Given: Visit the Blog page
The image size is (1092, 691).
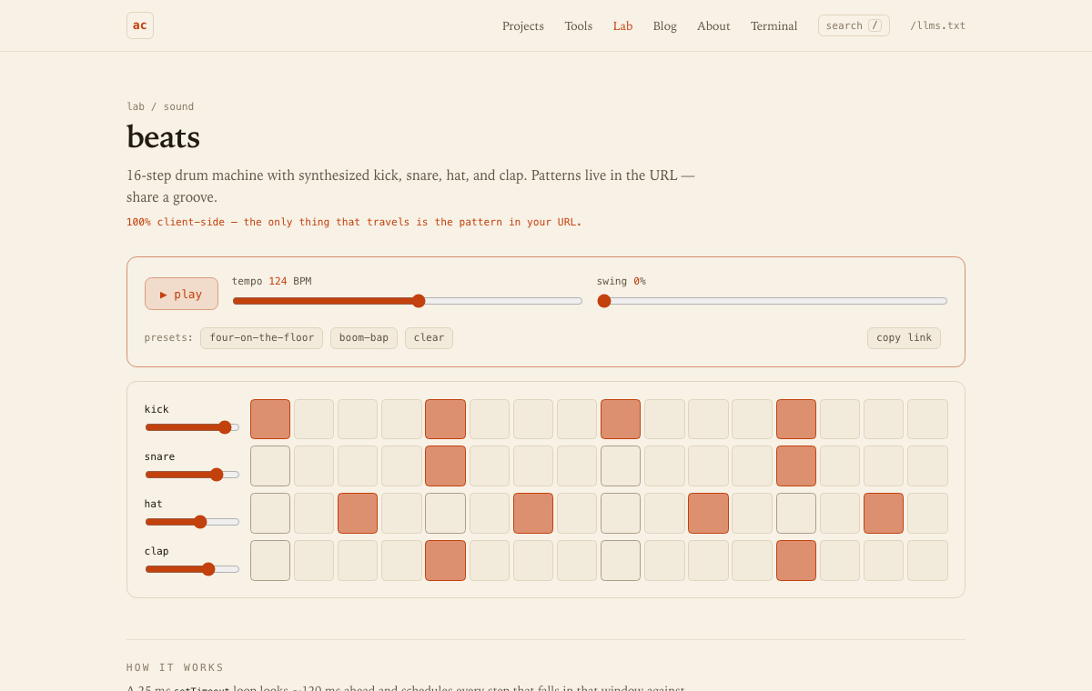Looking at the screenshot, I should tap(664, 25).
